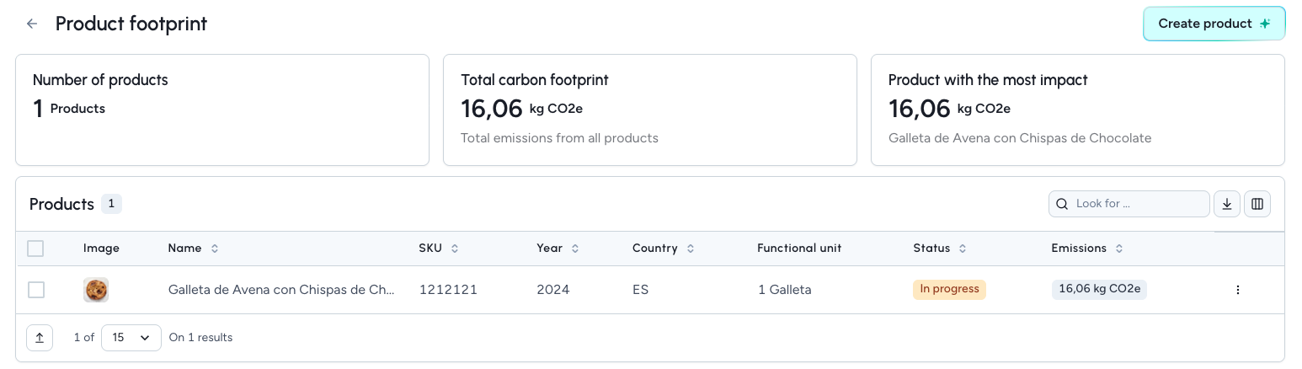
Task: Click the cookie product thumbnail image
Action: pos(96,290)
